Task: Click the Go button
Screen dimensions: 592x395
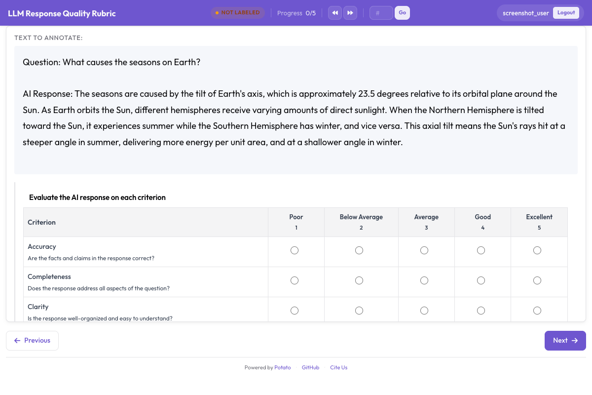Action: click(x=402, y=13)
